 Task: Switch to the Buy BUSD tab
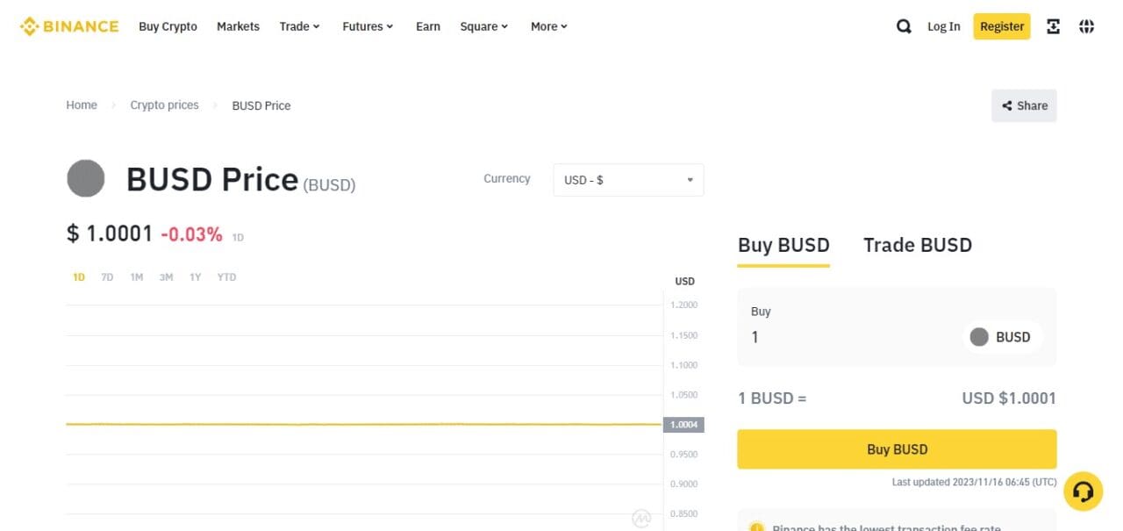click(783, 246)
